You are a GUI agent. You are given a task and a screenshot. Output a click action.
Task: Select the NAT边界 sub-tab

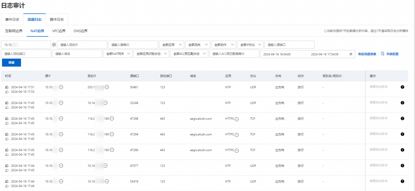[37, 31]
